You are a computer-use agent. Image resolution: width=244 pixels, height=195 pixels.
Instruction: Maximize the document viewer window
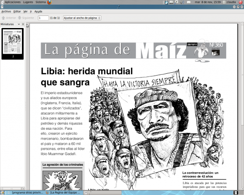tap(238, 7)
